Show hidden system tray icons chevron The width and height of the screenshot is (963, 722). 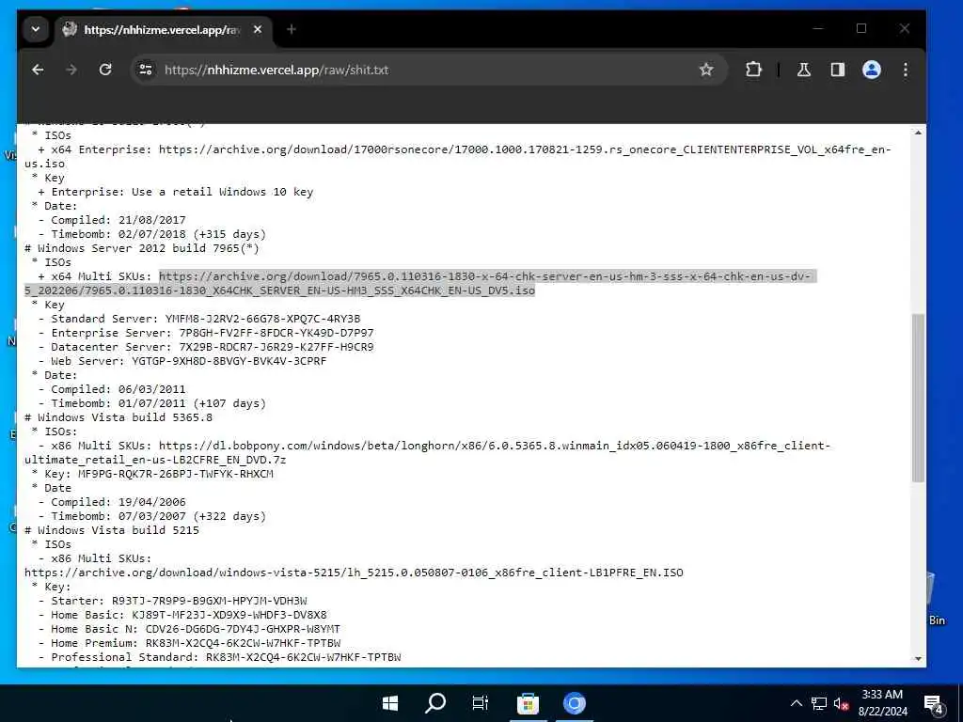[x=796, y=703]
